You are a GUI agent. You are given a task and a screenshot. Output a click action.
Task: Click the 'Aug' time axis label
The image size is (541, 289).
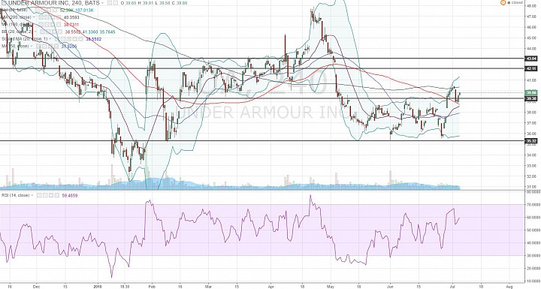(509, 286)
